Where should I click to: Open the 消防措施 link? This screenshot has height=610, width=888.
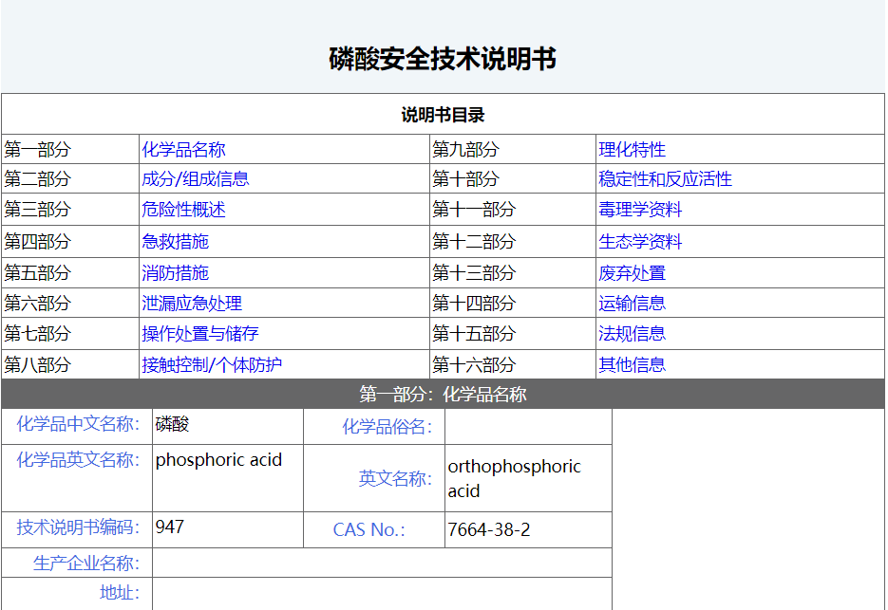coord(175,273)
